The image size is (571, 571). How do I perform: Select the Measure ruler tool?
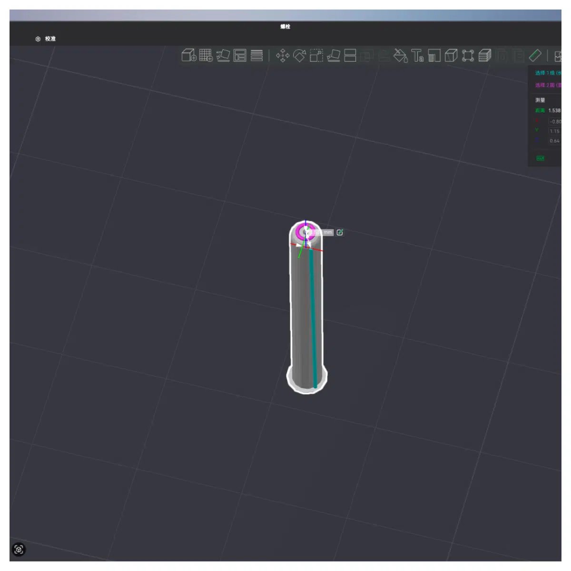click(x=535, y=56)
